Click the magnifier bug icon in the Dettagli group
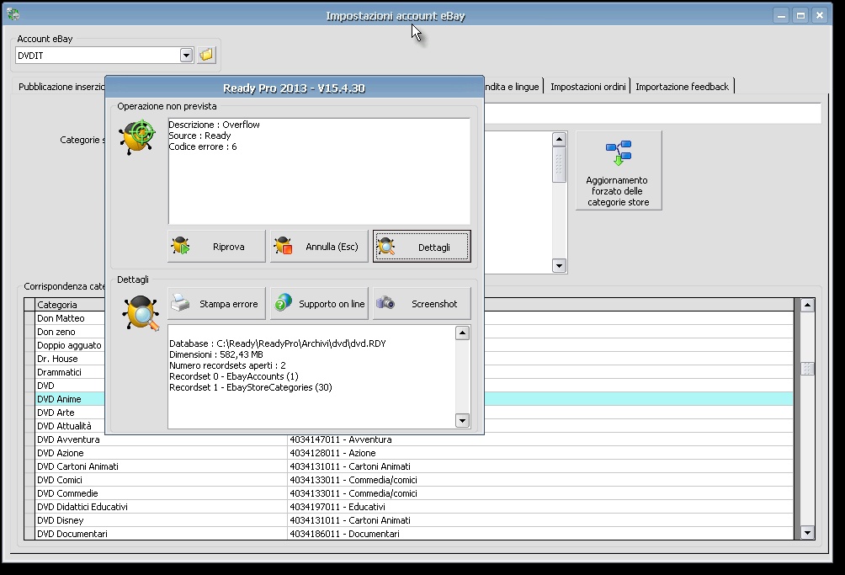 click(x=141, y=313)
